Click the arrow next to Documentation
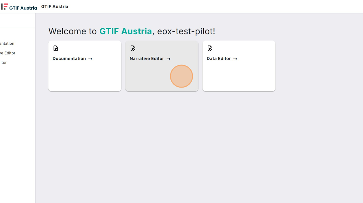Viewport: 363px width, 203px height. point(90,59)
